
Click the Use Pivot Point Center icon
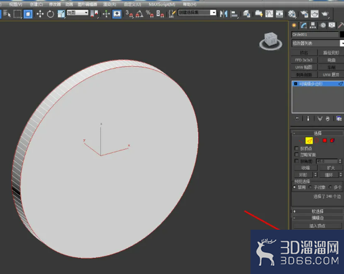pos(94,14)
